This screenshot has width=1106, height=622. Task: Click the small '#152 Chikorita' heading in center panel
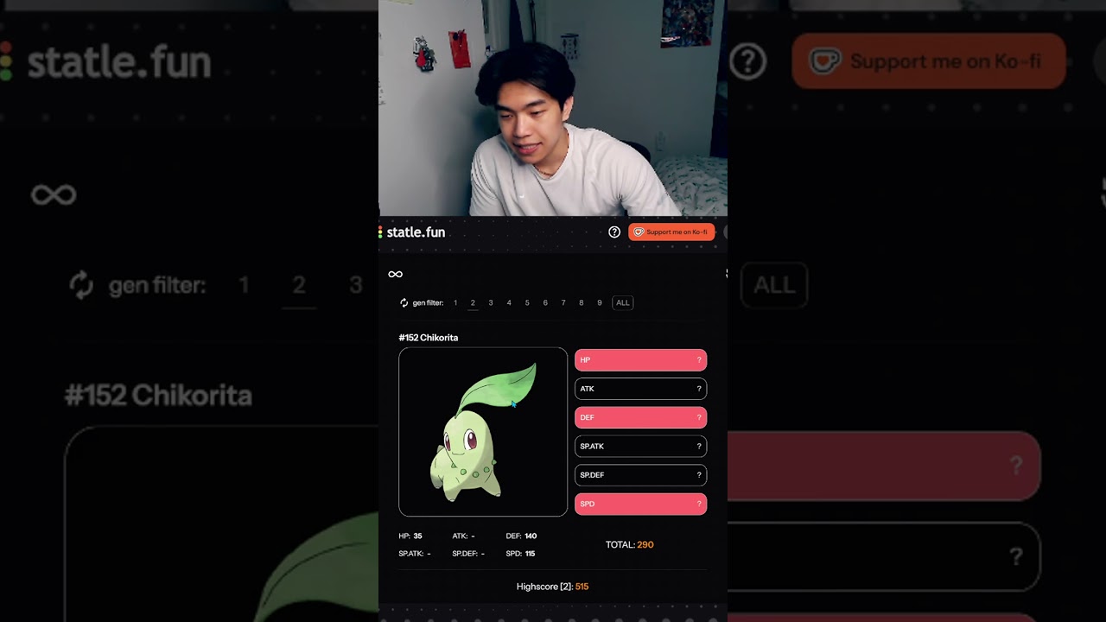[429, 338]
